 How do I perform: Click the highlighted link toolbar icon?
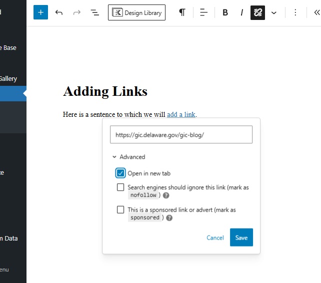click(x=257, y=12)
